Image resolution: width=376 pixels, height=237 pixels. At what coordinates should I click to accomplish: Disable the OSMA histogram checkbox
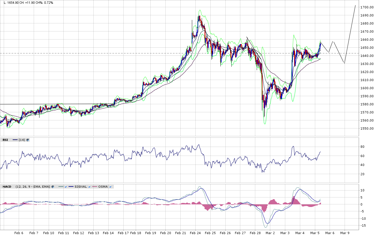coord(110,187)
